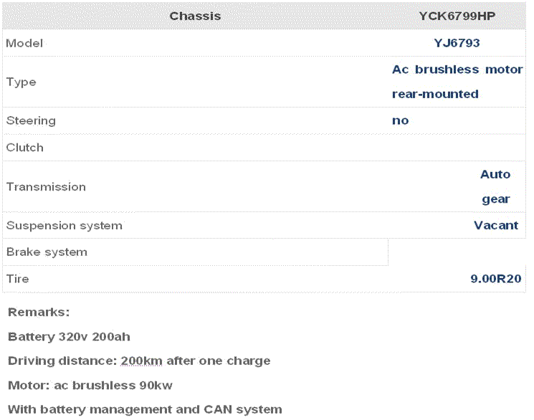Click the Brake system label

[x=47, y=252]
